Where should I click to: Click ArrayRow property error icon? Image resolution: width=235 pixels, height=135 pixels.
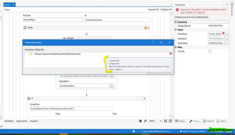point(223,33)
